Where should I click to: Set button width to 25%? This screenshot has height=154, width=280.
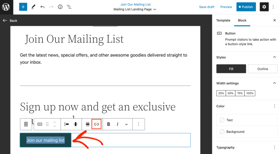[x=221, y=93]
